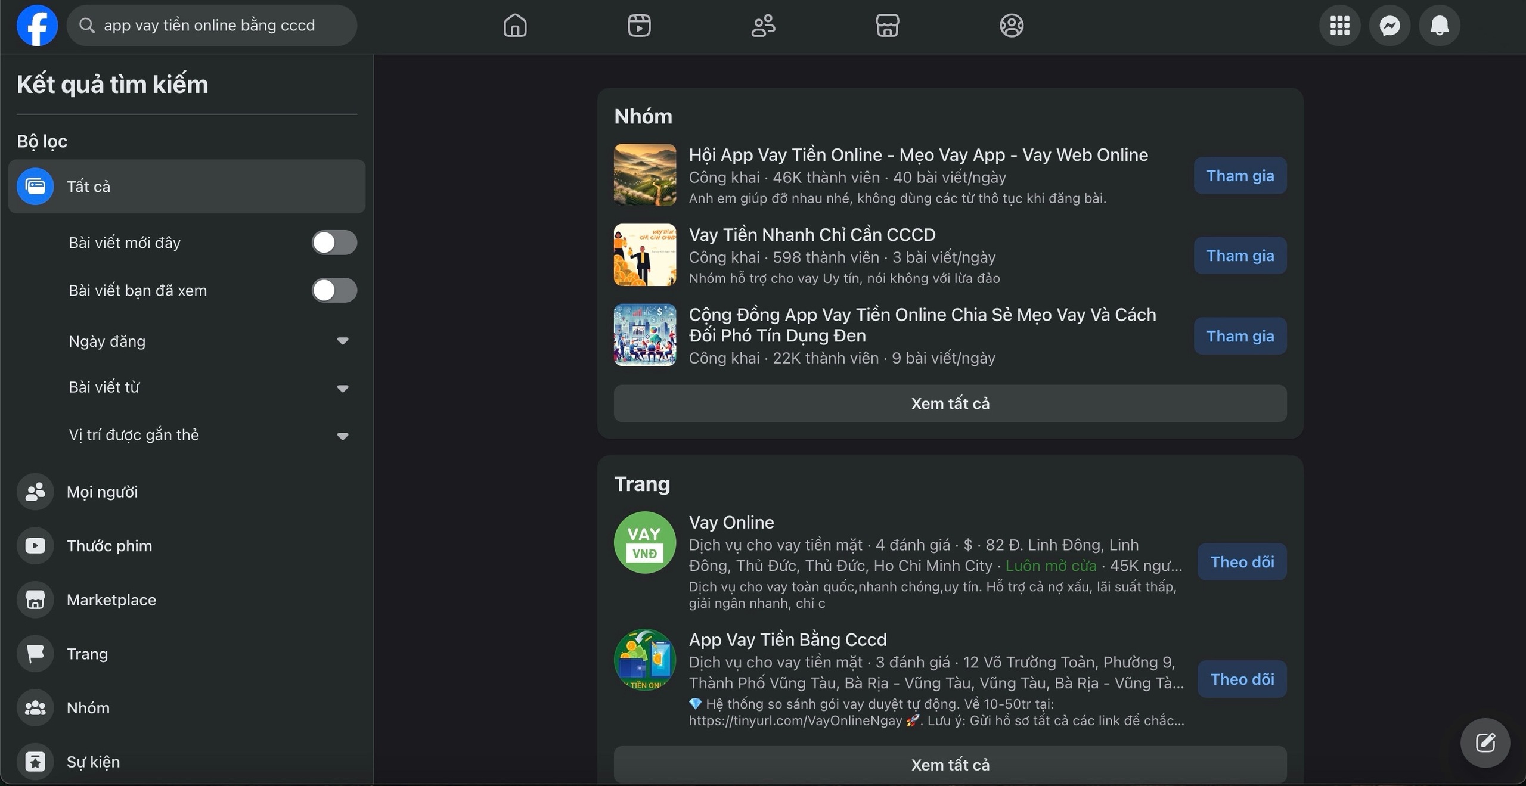Click the Nhóm group icon in sidebar

pos(35,708)
